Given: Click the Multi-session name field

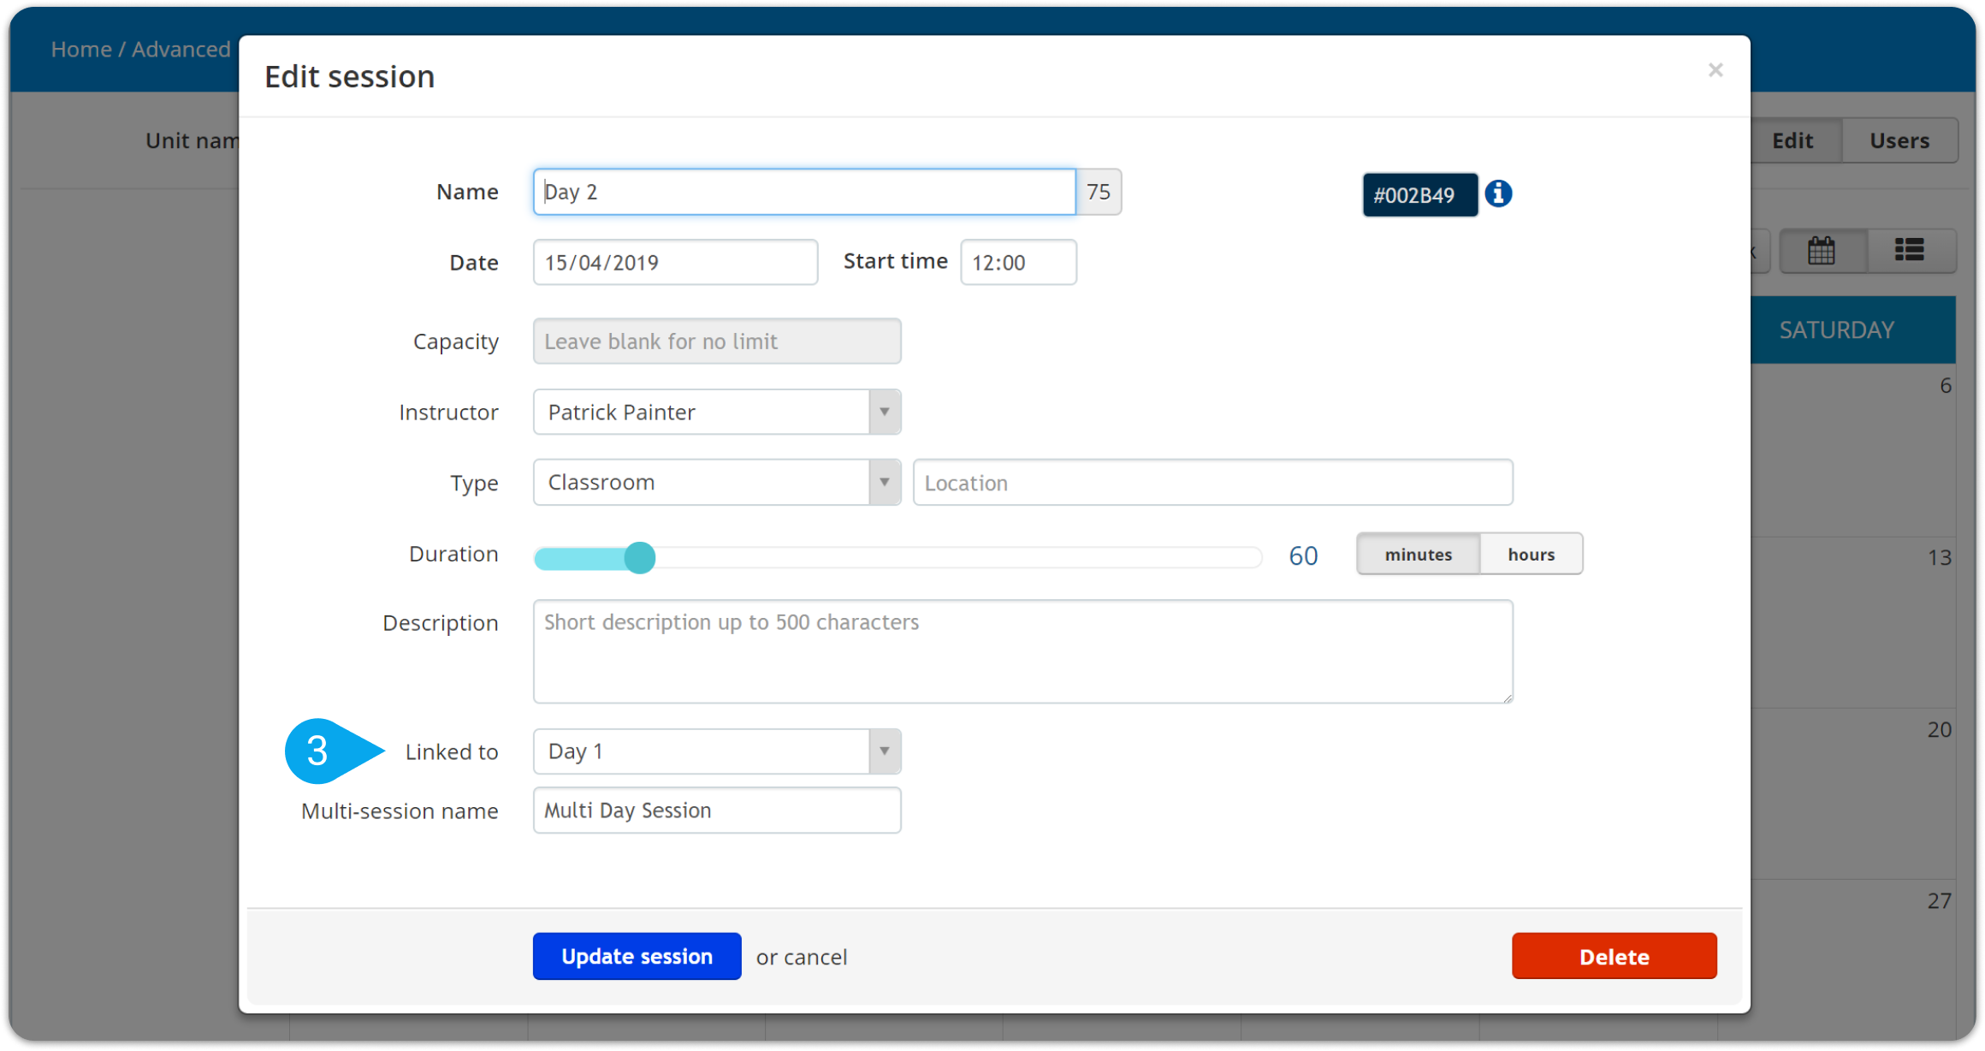Looking at the screenshot, I should (x=717, y=811).
